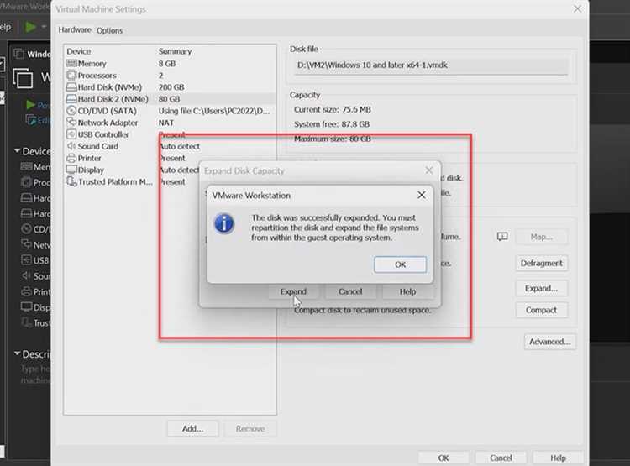
Task: Select the Sound Card device icon
Action: point(71,146)
